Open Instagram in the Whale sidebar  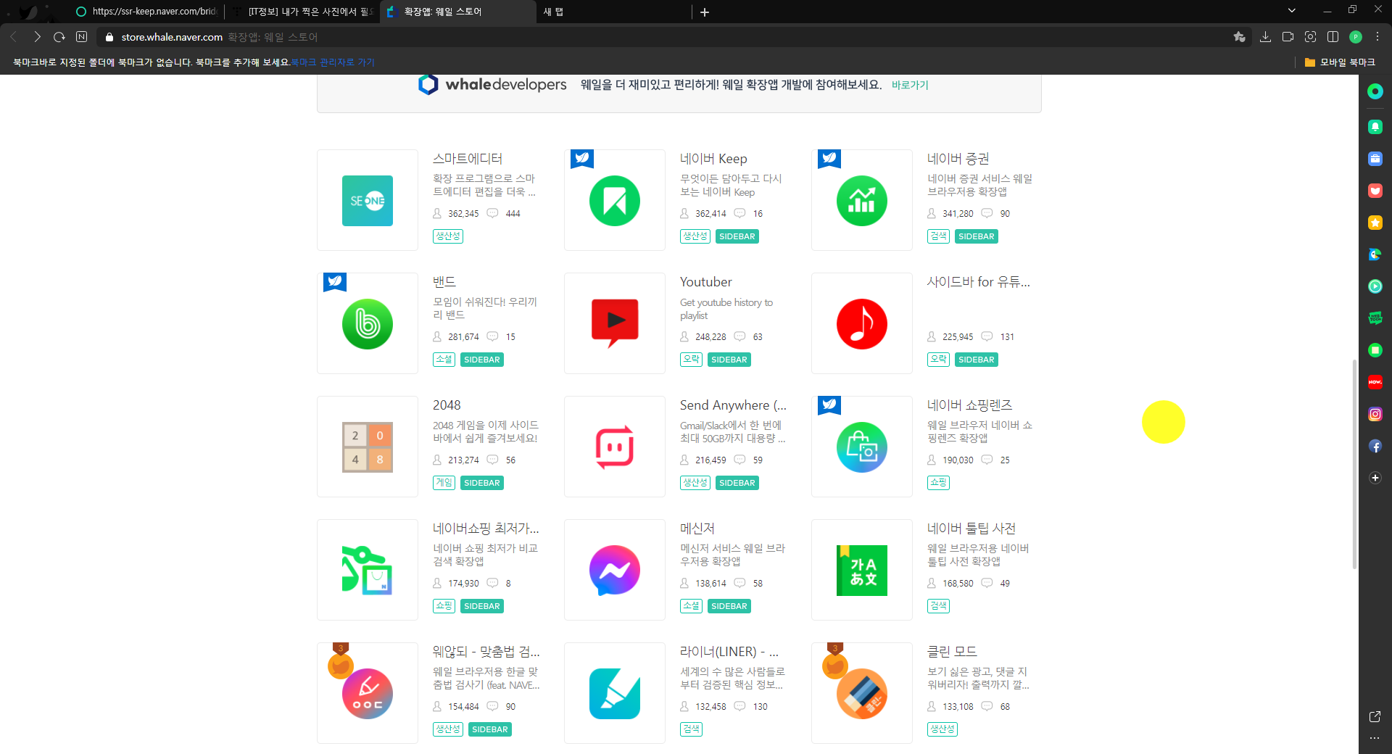click(x=1375, y=414)
